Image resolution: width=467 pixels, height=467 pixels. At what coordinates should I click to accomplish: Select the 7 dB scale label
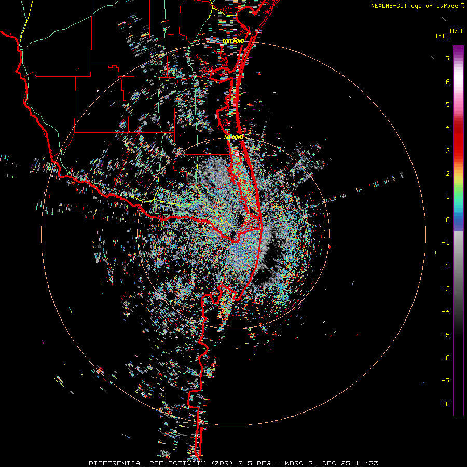[x=448, y=58]
